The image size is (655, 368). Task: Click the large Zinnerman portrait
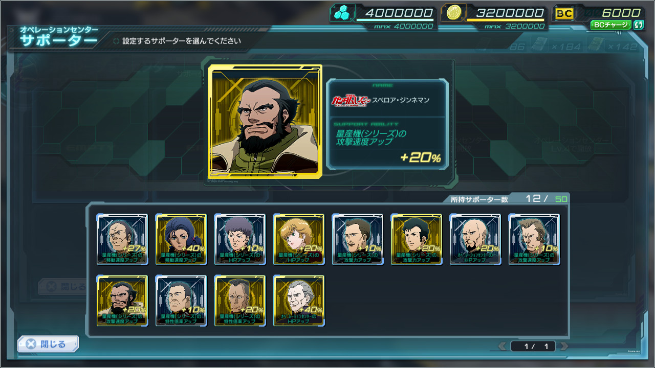click(265, 122)
